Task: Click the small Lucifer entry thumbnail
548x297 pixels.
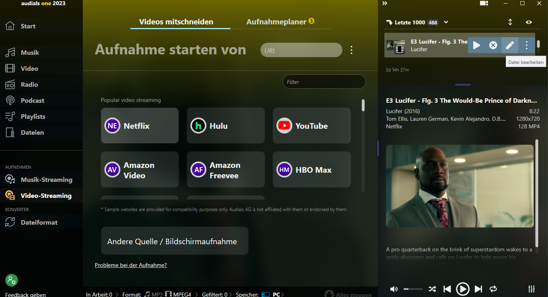Action: tap(396, 47)
